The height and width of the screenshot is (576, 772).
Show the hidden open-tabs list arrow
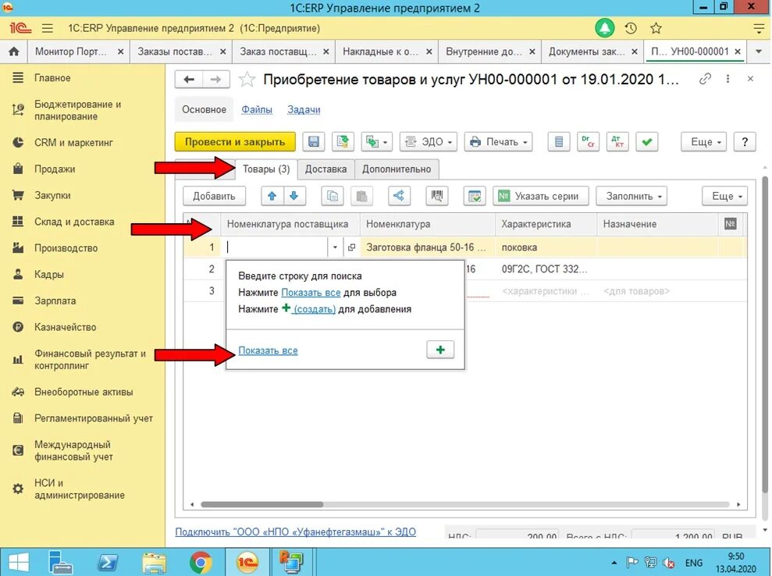pyautogui.click(x=758, y=52)
